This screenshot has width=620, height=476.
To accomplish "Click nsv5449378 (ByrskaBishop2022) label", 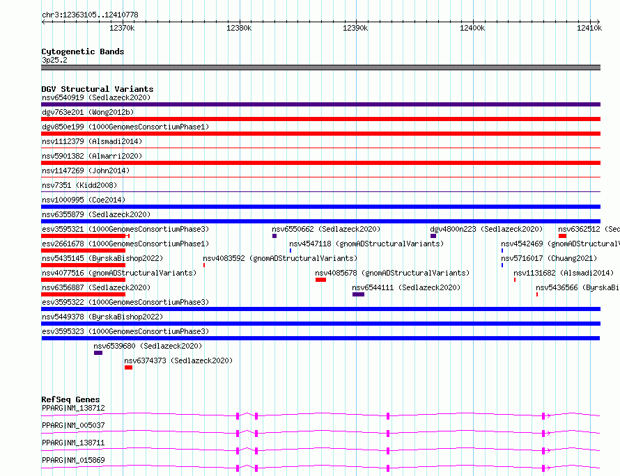I will (102, 317).
